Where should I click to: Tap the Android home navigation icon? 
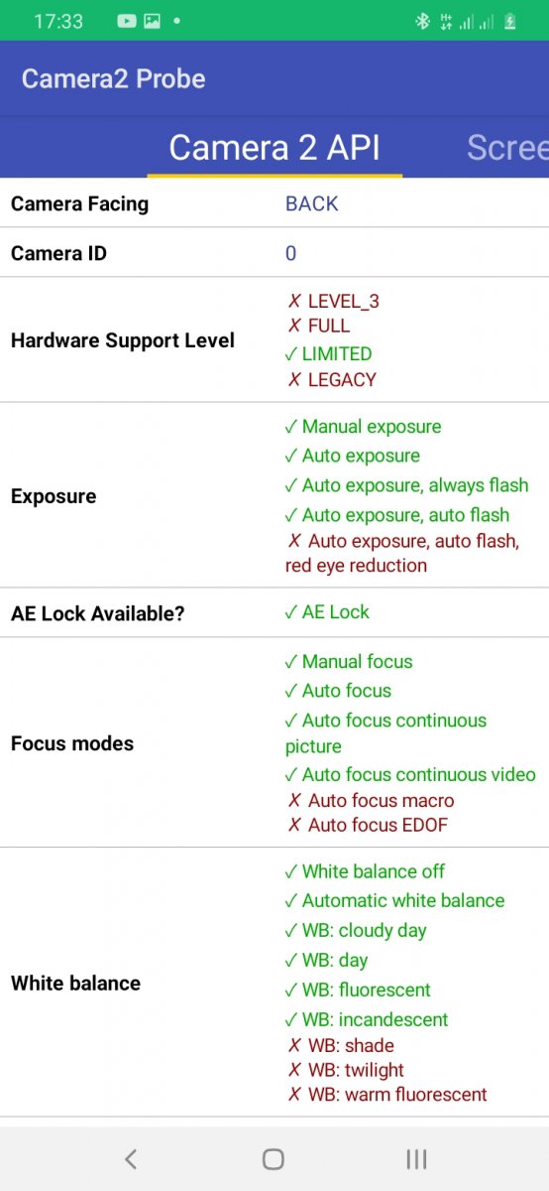click(274, 1158)
